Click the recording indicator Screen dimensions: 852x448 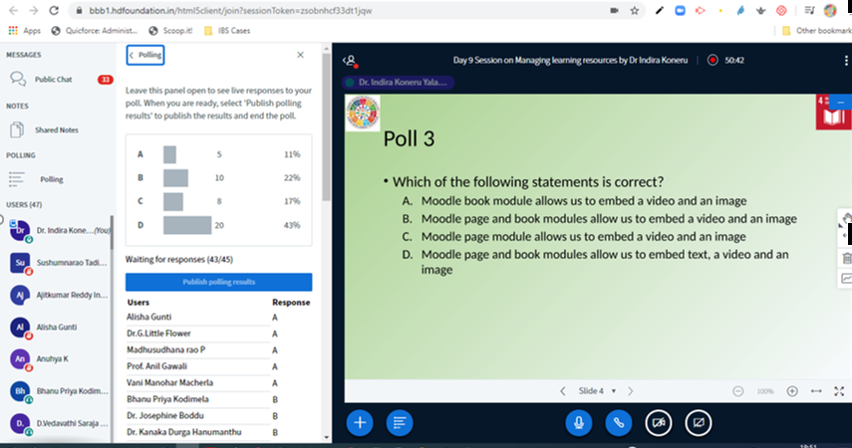[712, 61]
